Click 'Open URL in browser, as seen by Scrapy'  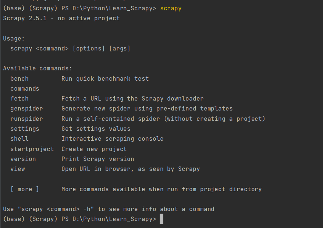point(131,169)
